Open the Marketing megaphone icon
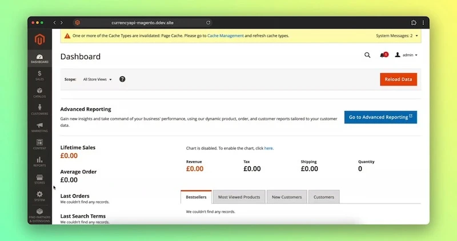This screenshot has width=457, height=241. pyautogui.click(x=39, y=127)
